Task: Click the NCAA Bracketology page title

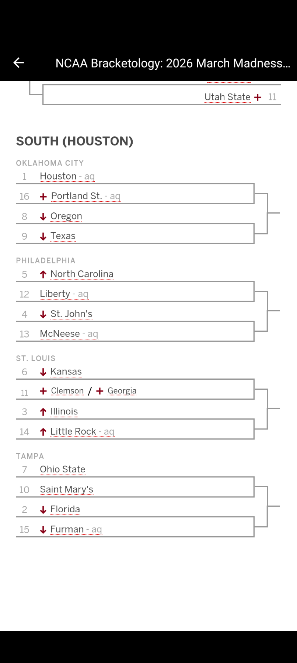Action: click(172, 63)
